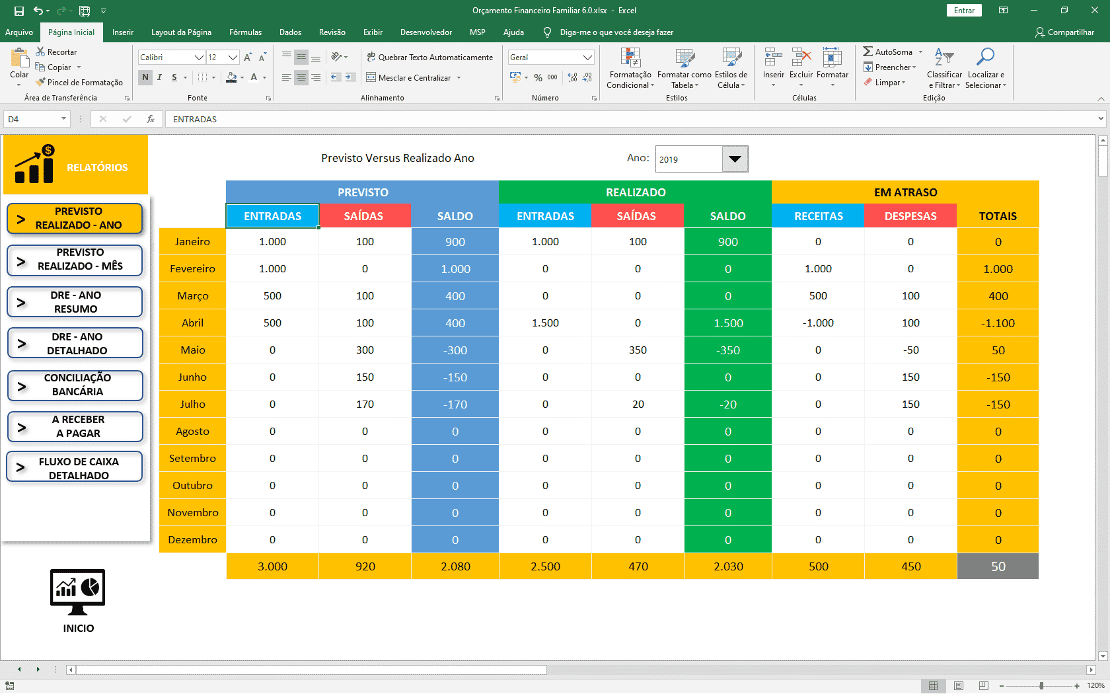
Task: Click FLUXO DE CAIXA DETALHADO button
Action: [x=75, y=467]
